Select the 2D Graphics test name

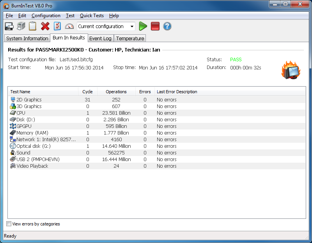[x=29, y=99]
